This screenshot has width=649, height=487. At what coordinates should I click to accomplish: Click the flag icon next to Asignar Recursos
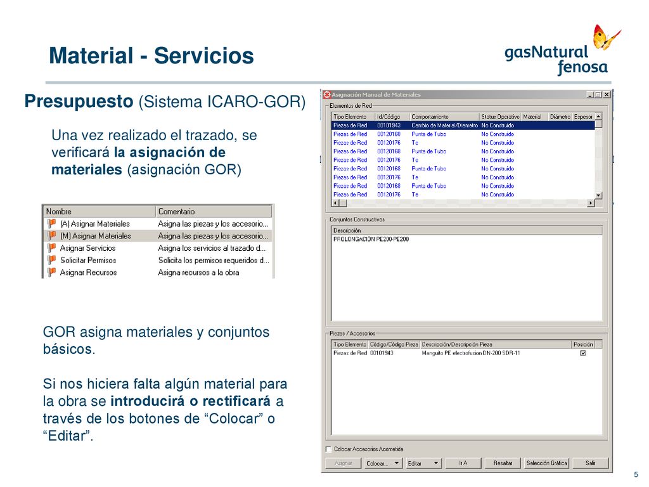click(x=51, y=273)
